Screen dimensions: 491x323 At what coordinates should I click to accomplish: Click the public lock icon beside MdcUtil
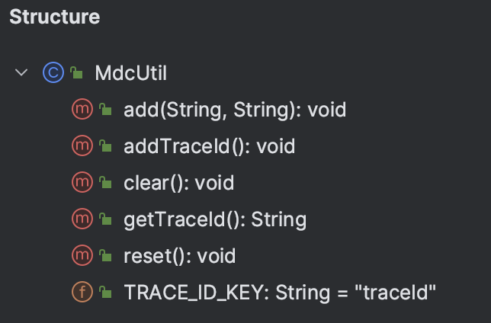coord(76,72)
